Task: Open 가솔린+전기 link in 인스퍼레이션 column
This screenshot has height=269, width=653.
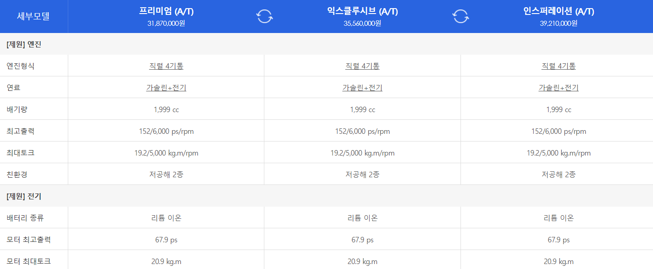Action: pyautogui.click(x=559, y=88)
